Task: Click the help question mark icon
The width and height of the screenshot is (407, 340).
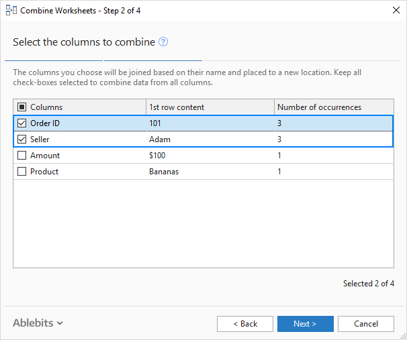Action: [163, 42]
